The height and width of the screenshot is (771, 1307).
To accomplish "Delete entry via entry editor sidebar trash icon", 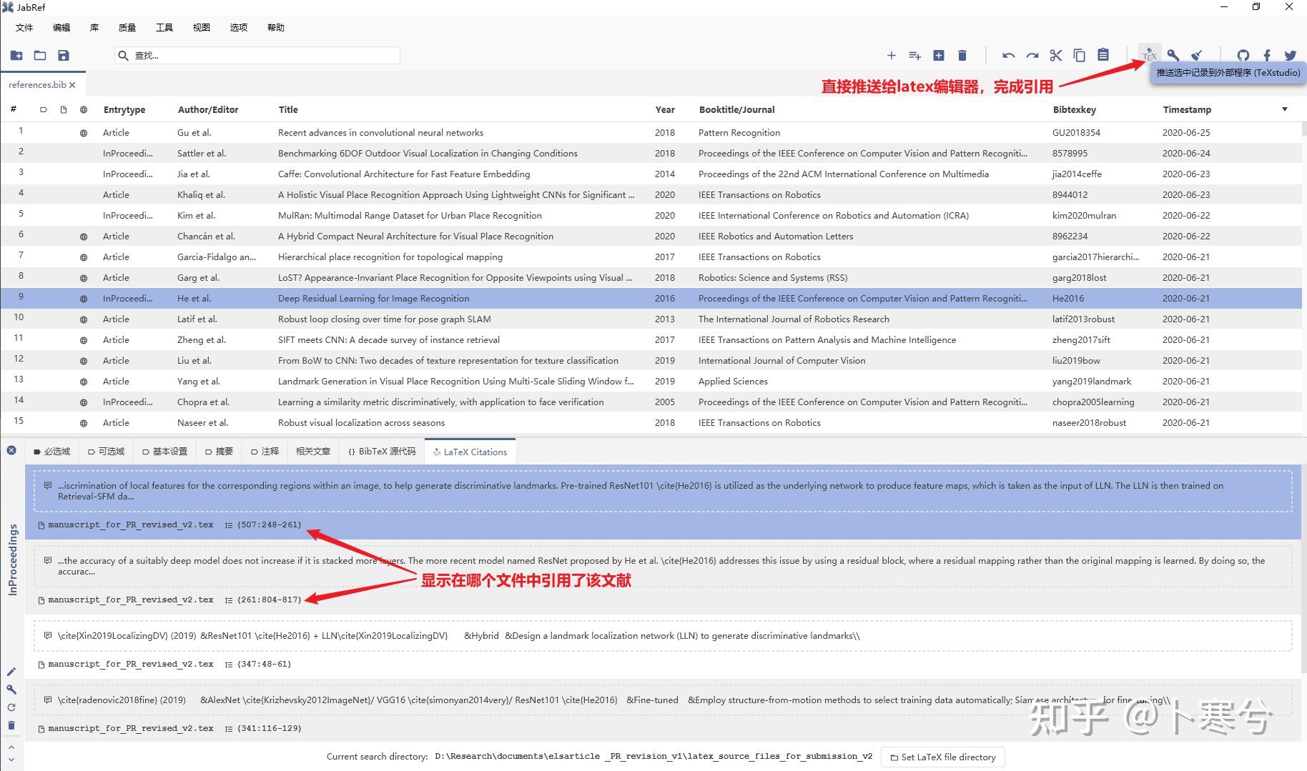I will pyautogui.click(x=11, y=725).
